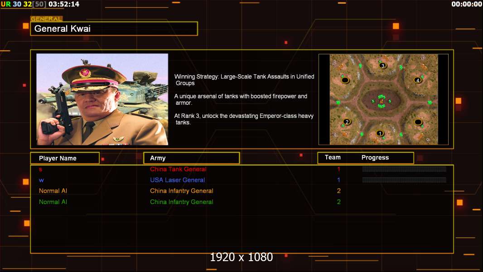The height and width of the screenshot is (272, 483).
Task: Click start position marker 2 on the map
Action: coord(347,121)
